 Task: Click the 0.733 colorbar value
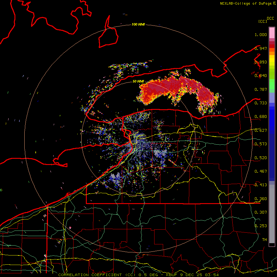pos(261,103)
